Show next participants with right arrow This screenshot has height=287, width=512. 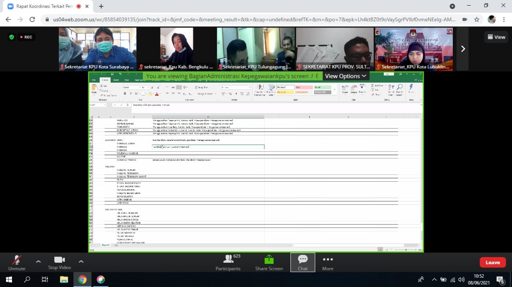463,49
